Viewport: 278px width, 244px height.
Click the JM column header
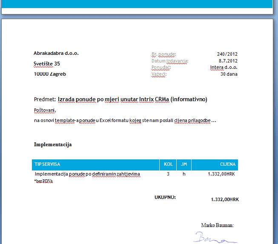184,165
